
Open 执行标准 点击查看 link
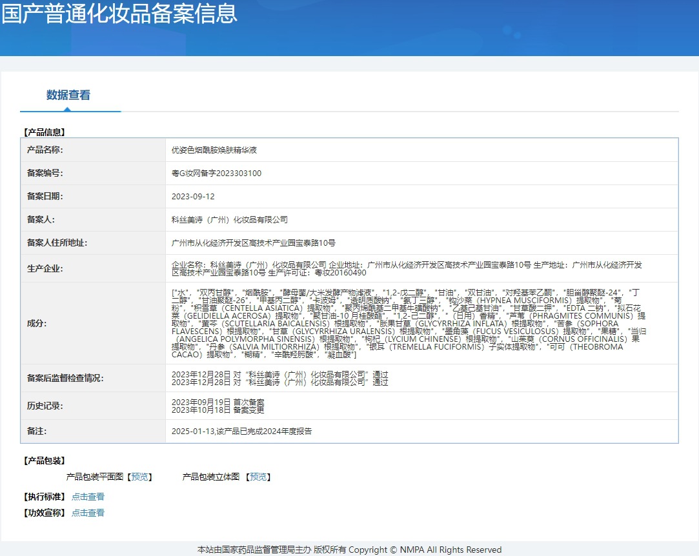point(88,496)
